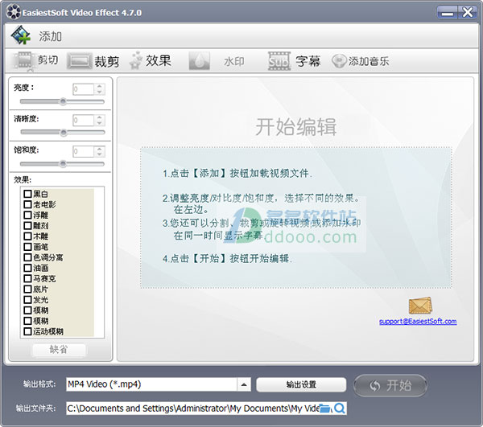The height and width of the screenshot is (427, 483).
Task: Increase 清晰度 value with up arrow
Action: (99, 117)
